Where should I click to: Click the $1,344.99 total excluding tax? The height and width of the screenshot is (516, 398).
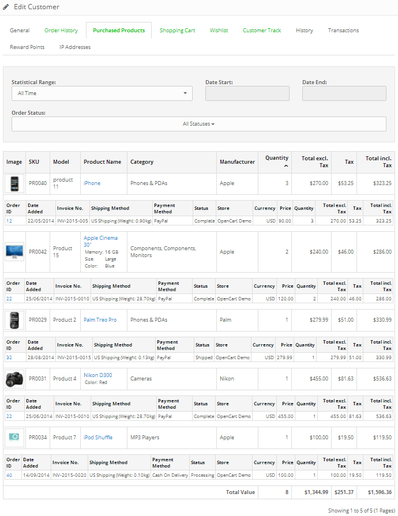click(x=316, y=492)
